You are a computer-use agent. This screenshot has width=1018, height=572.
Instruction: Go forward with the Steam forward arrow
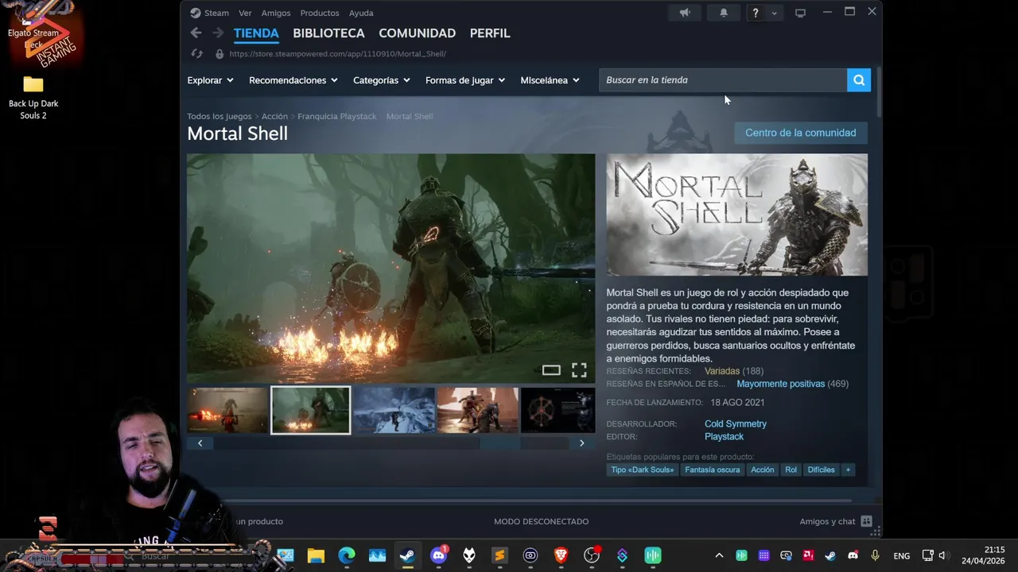(218, 33)
